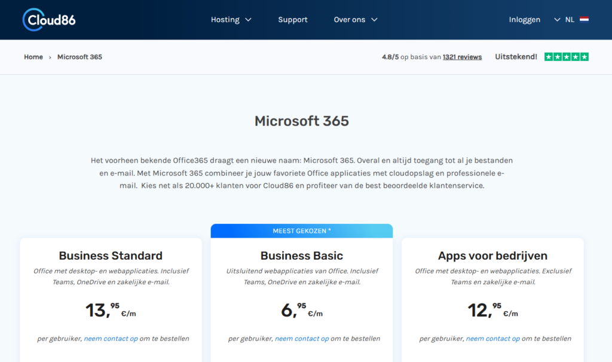Click the Uitstekend! rating label
The height and width of the screenshot is (362, 612).
tap(516, 57)
